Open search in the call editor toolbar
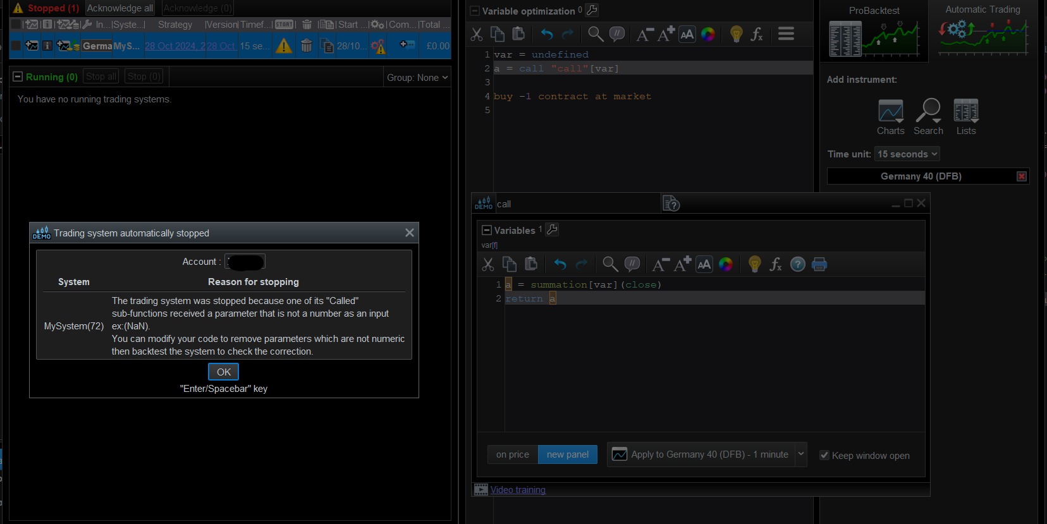 point(610,264)
